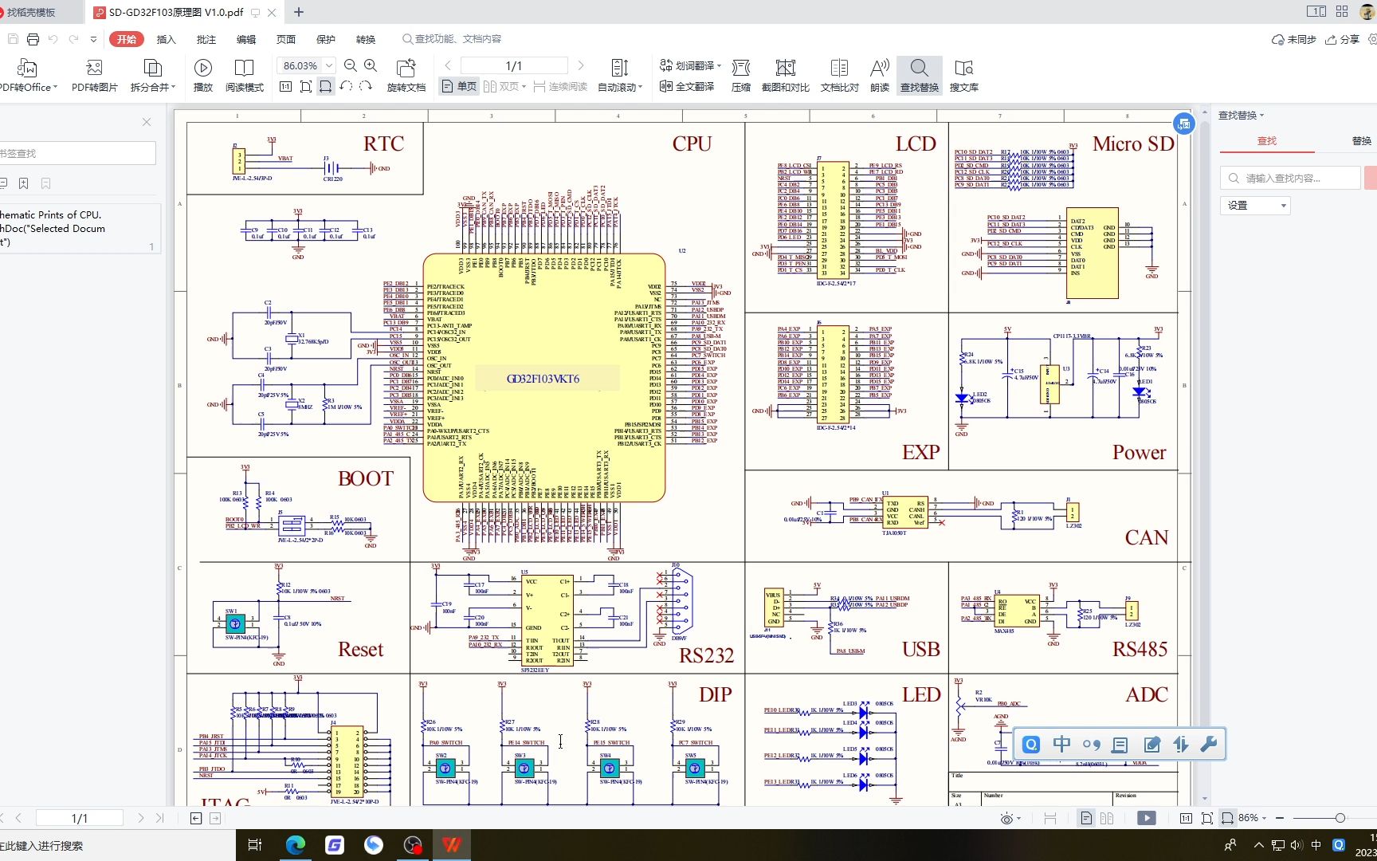Open the 页面 ribbon tab
1377x861 pixels.
click(x=285, y=39)
